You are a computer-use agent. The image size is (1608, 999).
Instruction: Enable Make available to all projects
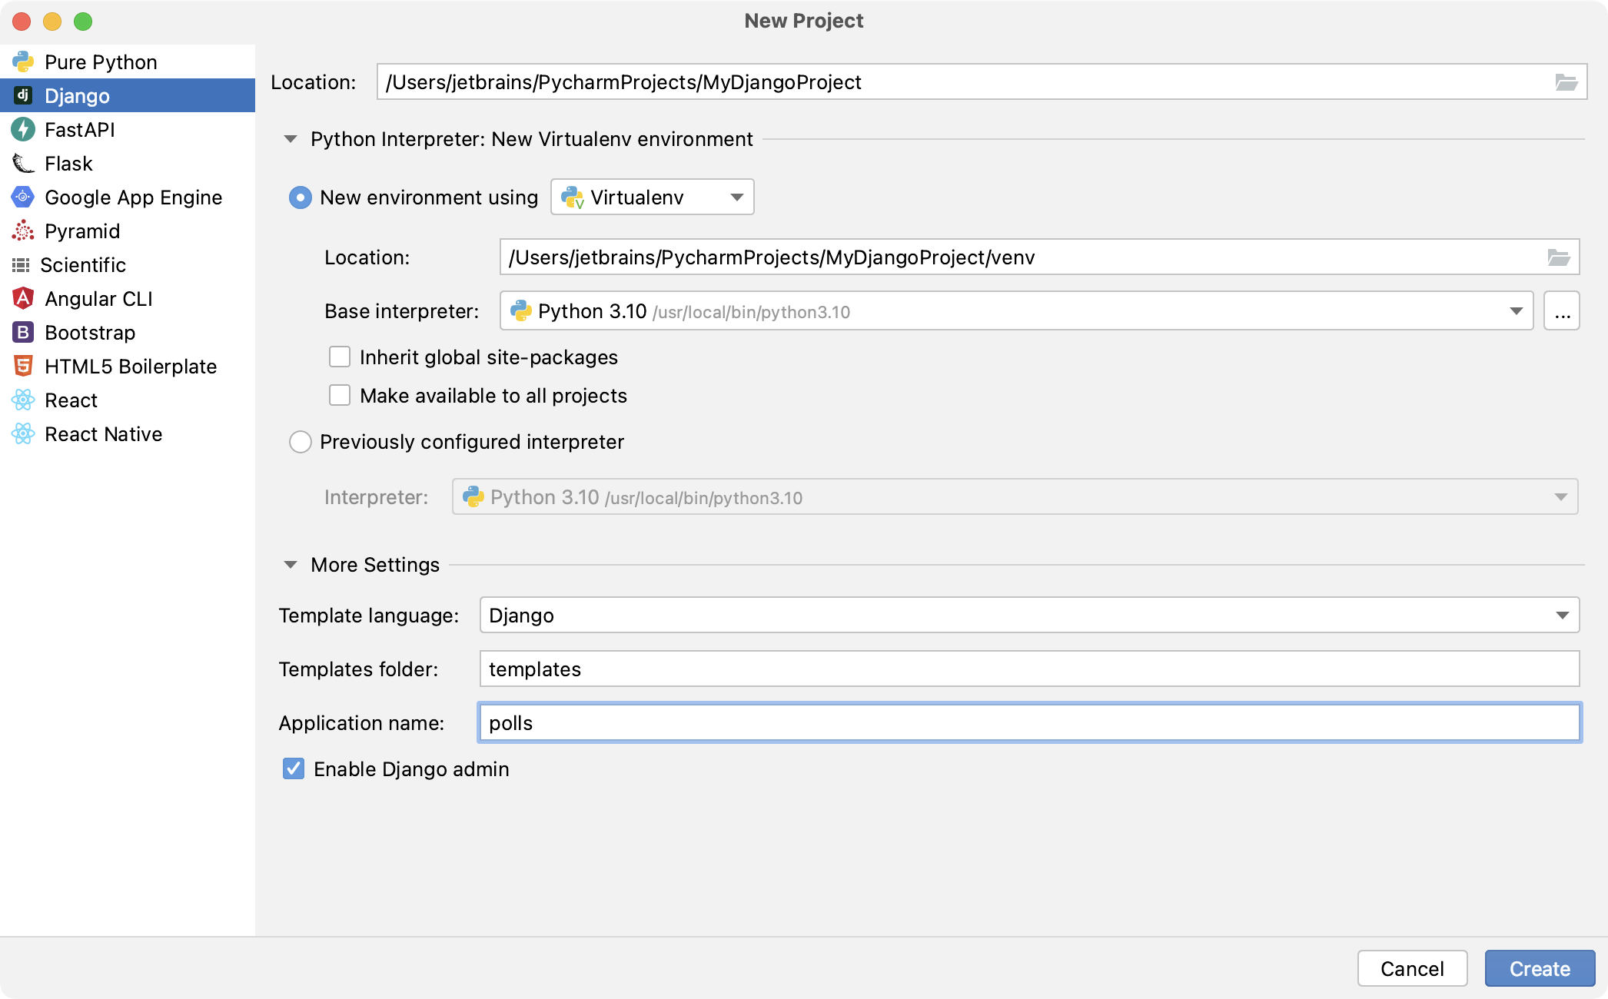[341, 396]
